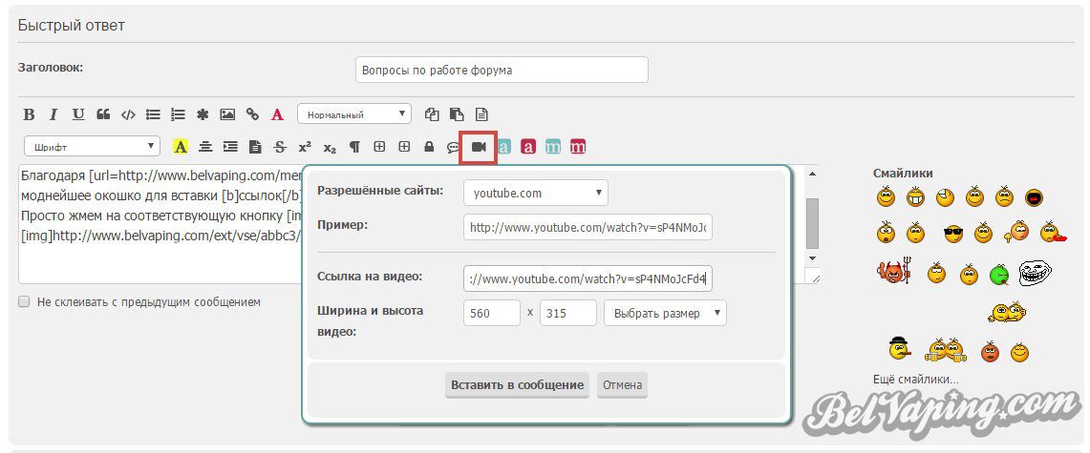Image resolution: width=1090 pixels, height=453 pixels.
Task: Click the indent text icon
Action: tap(230, 146)
